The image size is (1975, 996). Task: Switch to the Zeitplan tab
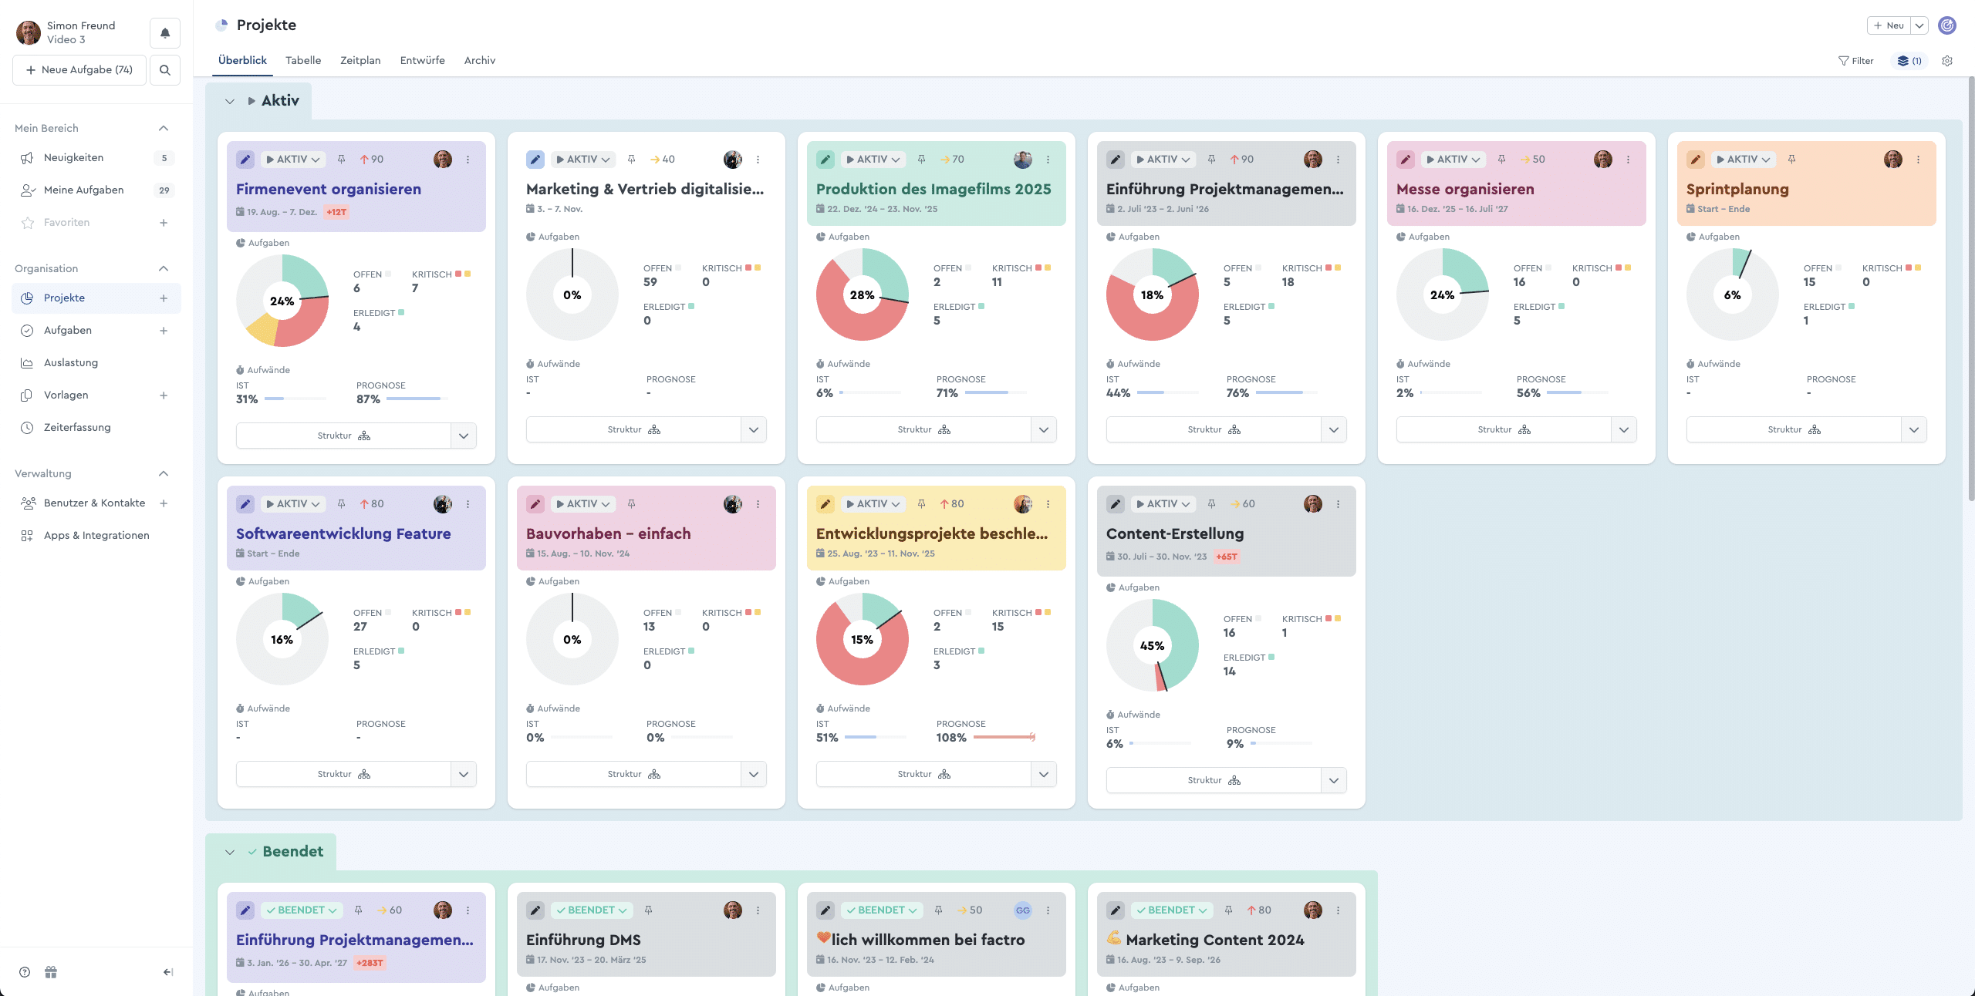click(x=360, y=60)
